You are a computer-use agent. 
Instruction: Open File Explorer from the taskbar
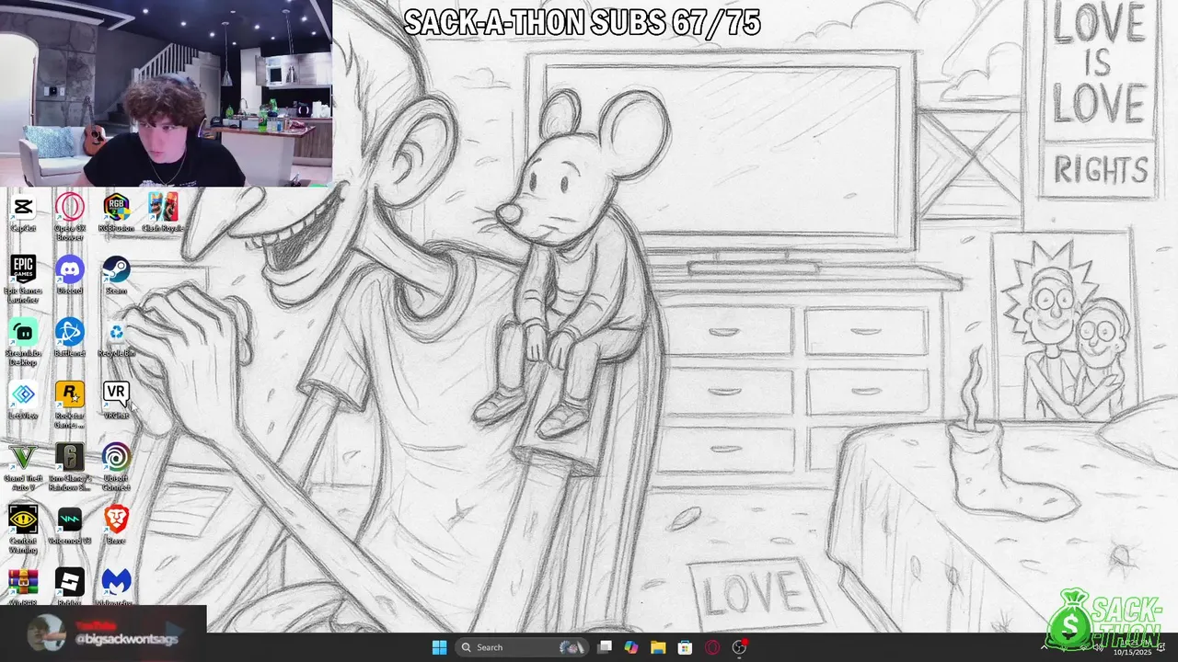658,647
